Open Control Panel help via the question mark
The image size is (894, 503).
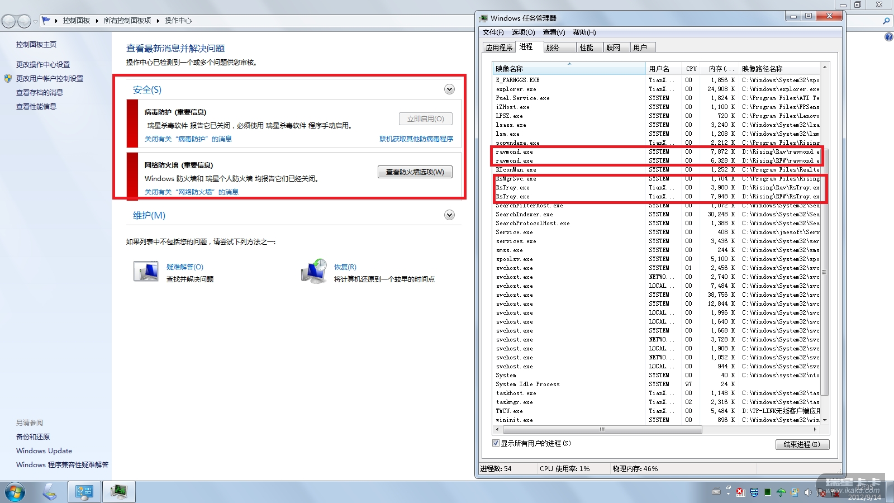tap(888, 37)
